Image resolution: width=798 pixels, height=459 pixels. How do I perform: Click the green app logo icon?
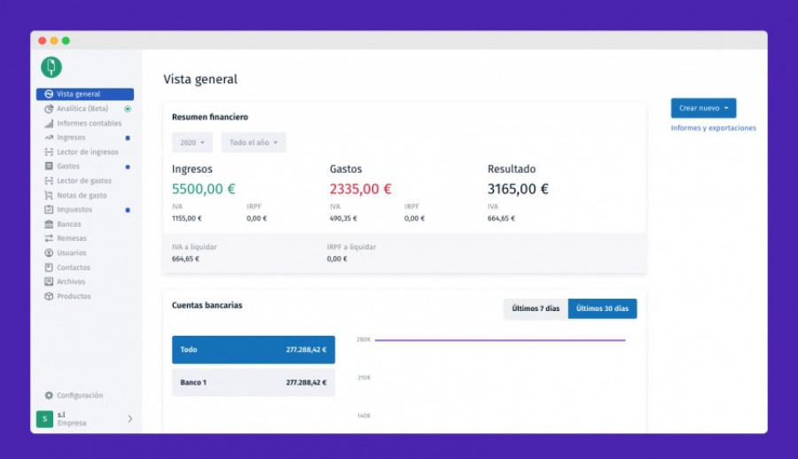point(51,67)
